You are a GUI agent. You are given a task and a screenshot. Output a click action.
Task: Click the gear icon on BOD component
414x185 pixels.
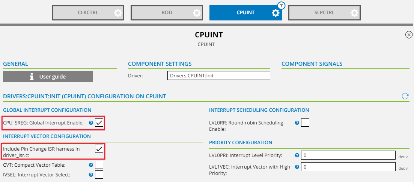point(197,13)
